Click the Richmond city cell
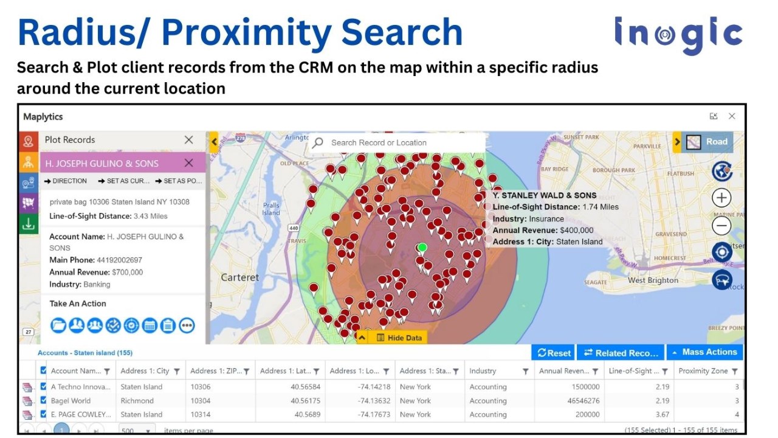 click(137, 401)
